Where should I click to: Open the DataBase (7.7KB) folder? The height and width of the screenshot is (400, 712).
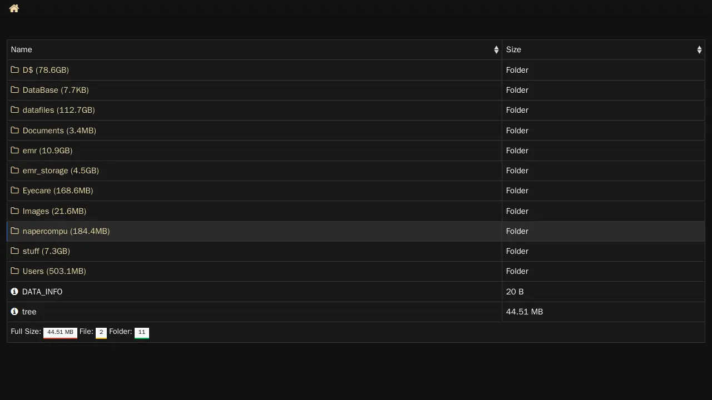coord(56,90)
